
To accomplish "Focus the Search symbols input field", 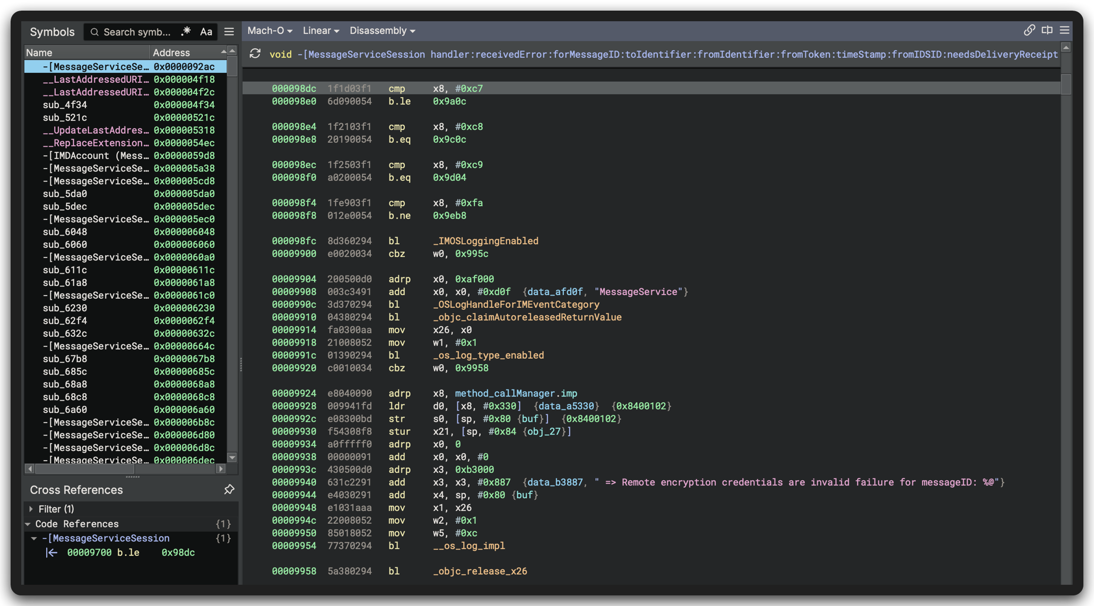I will (138, 32).
